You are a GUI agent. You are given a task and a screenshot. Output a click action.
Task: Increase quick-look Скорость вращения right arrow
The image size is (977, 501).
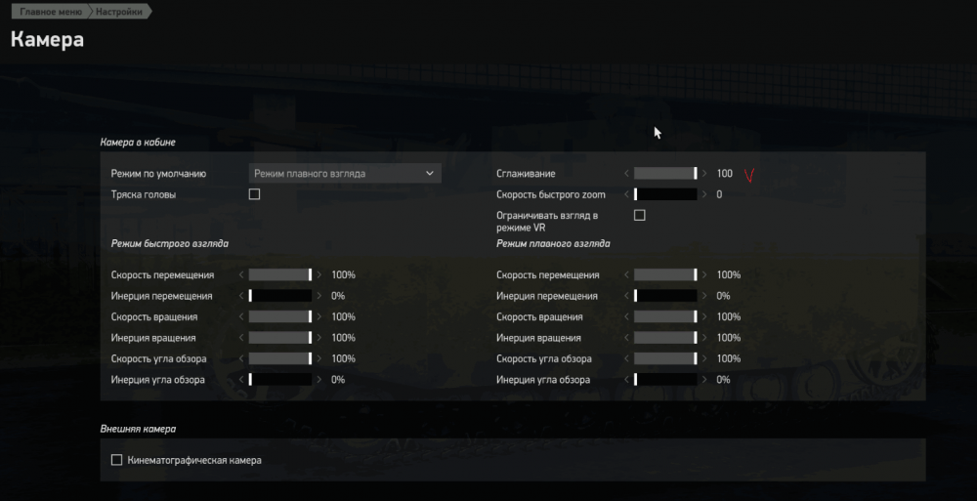click(x=319, y=316)
